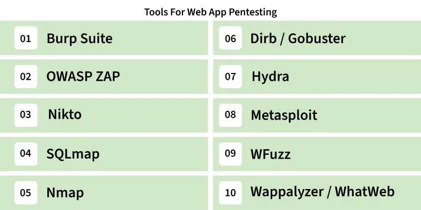The height and width of the screenshot is (210, 421).
Task: Select the 08 number badge
Action: 230,115
